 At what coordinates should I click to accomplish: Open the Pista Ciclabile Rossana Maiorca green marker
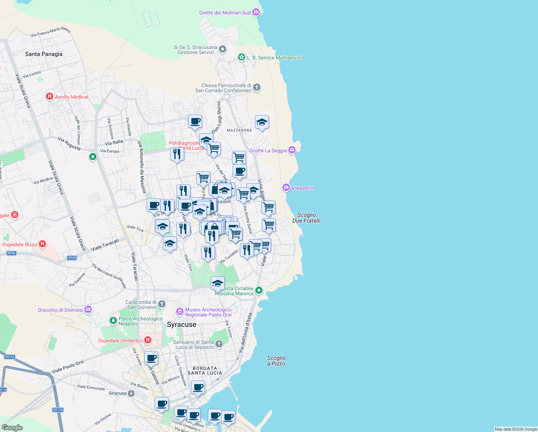point(259,290)
